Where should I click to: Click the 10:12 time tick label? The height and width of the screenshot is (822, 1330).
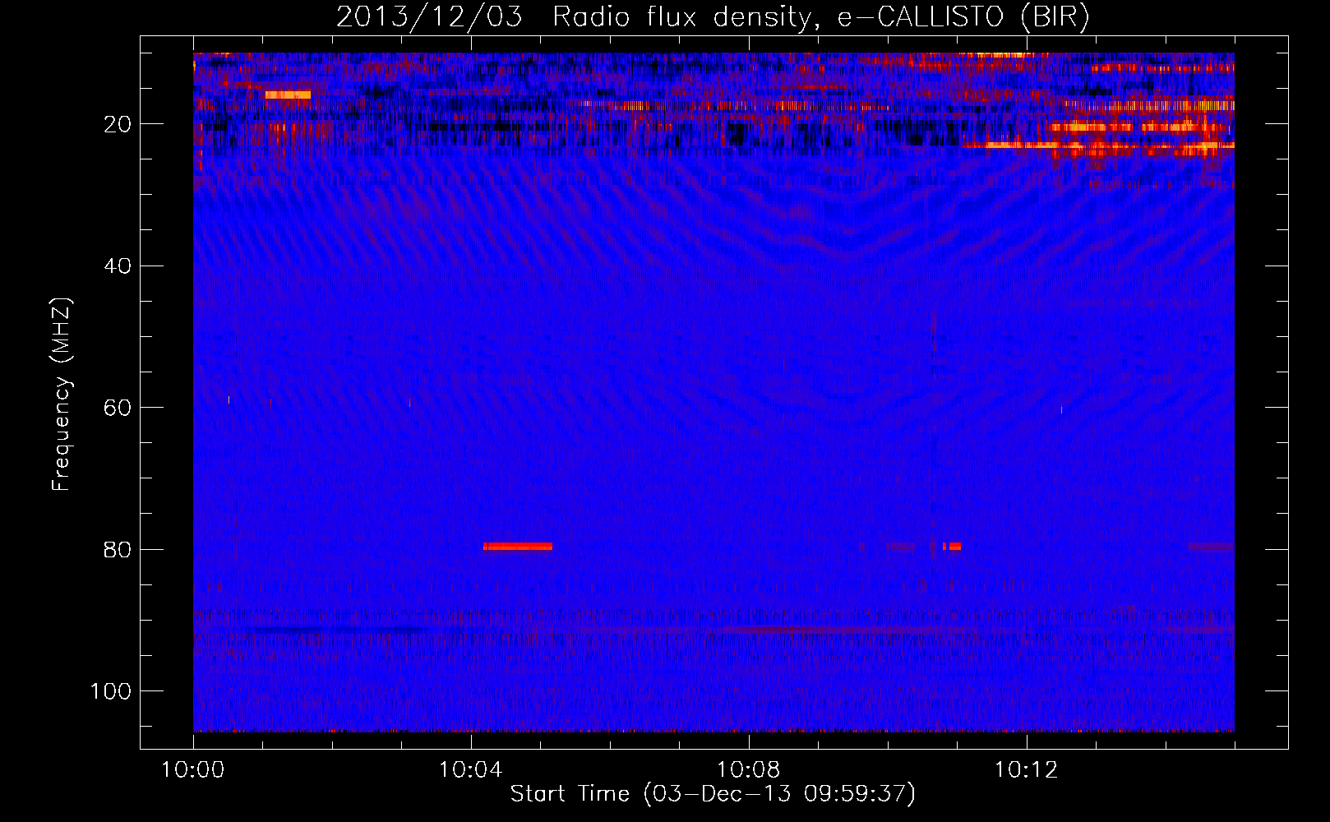pyautogui.click(x=1026, y=770)
